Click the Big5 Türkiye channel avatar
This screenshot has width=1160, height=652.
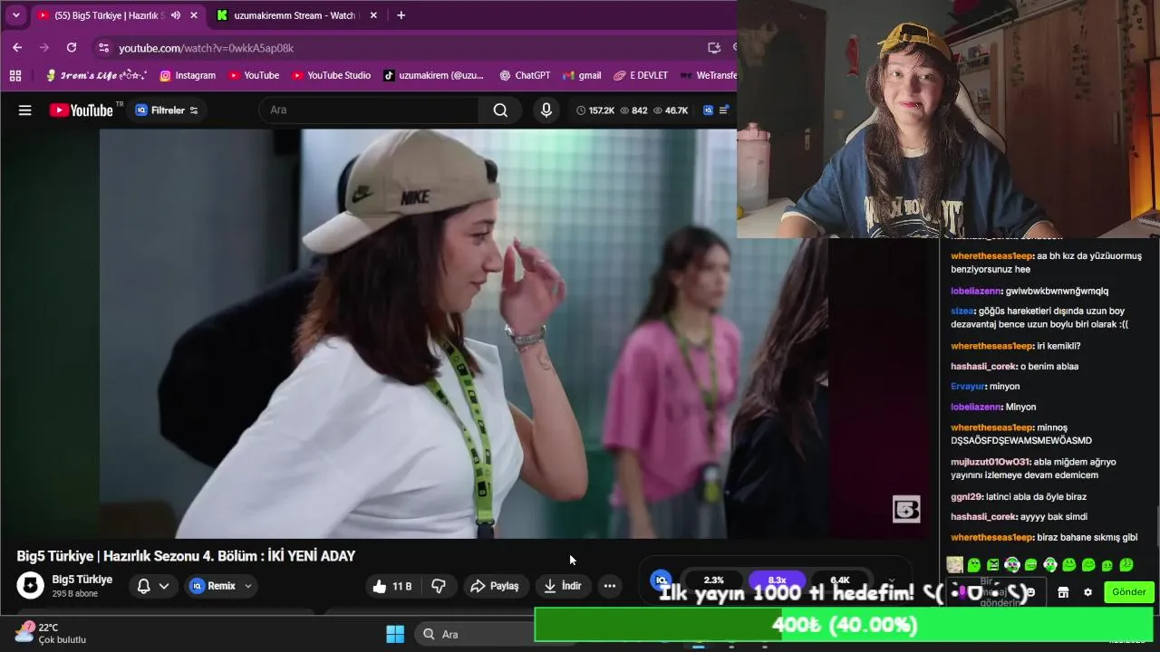(31, 586)
